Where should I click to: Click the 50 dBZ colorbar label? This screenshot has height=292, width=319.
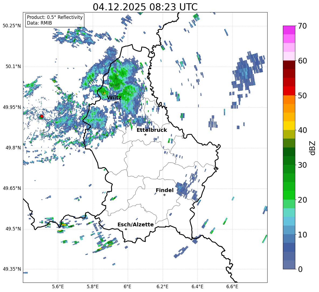(302, 96)
